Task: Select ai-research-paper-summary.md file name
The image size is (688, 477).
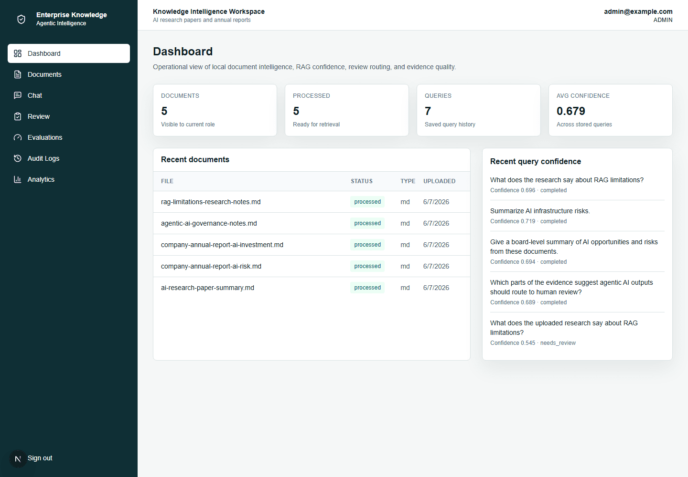Action: pyautogui.click(x=207, y=288)
